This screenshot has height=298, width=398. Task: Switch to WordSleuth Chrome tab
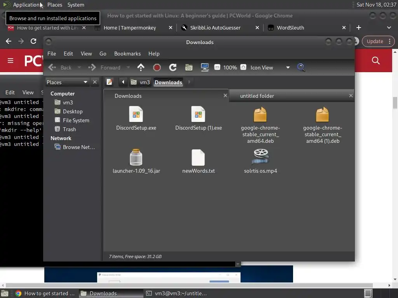point(290,28)
